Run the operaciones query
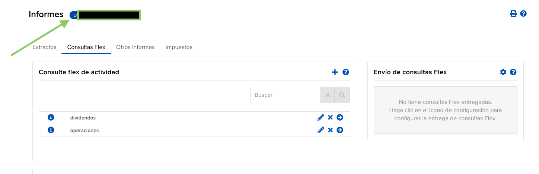The height and width of the screenshot is (174, 539). tap(340, 130)
